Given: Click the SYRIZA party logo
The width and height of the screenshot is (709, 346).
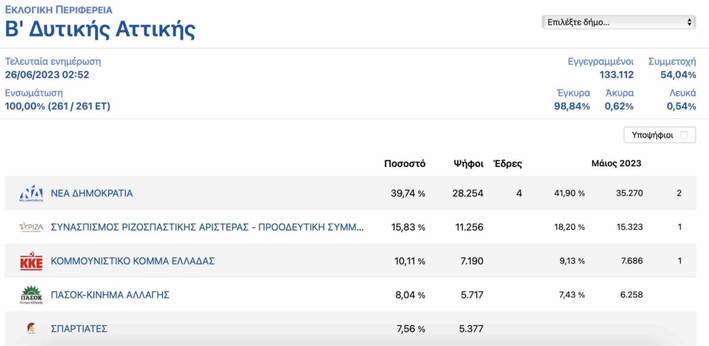Looking at the screenshot, I should (x=31, y=227).
